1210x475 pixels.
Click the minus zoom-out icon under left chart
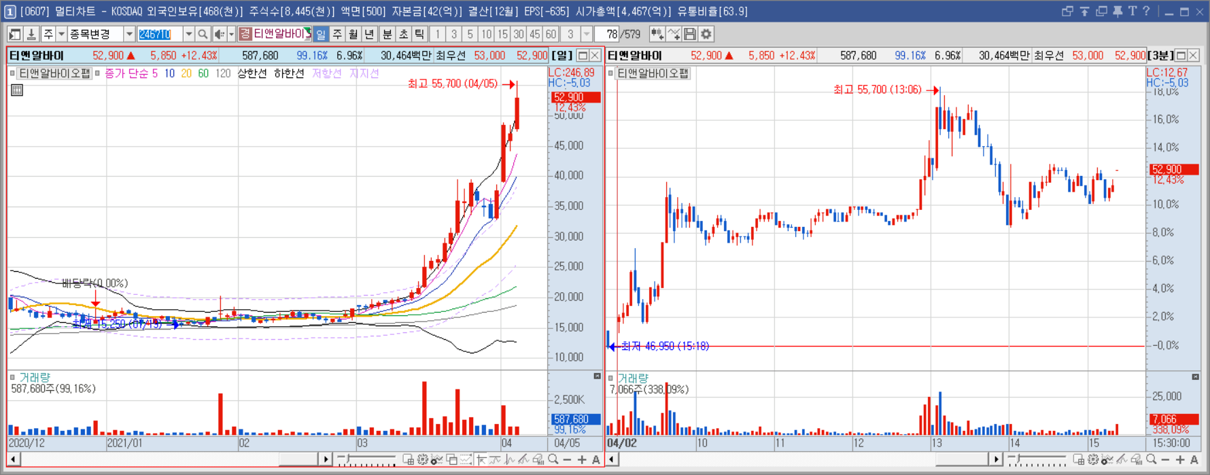pos(567,459)
